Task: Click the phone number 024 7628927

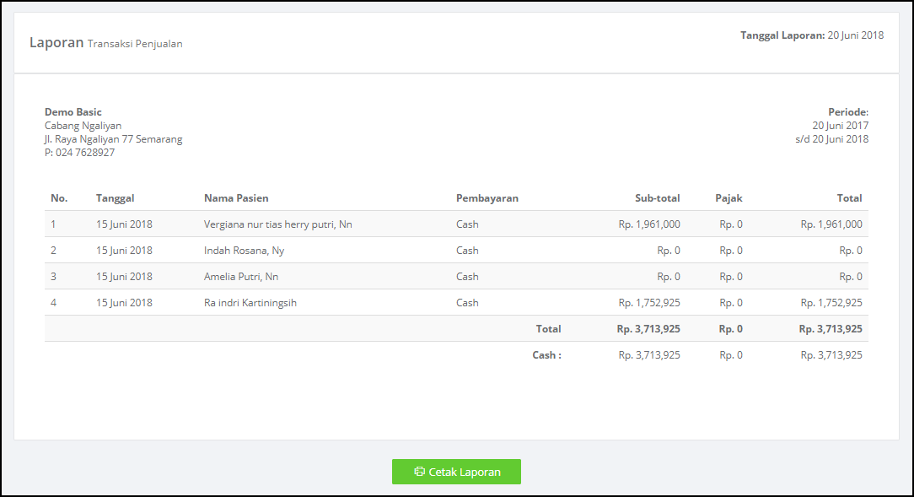Action: (x=85, y=152)
